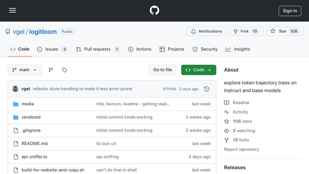Open the logitloom repository link
The width and height of the screenshot is (309, 174).
click(x=43, y=32)
